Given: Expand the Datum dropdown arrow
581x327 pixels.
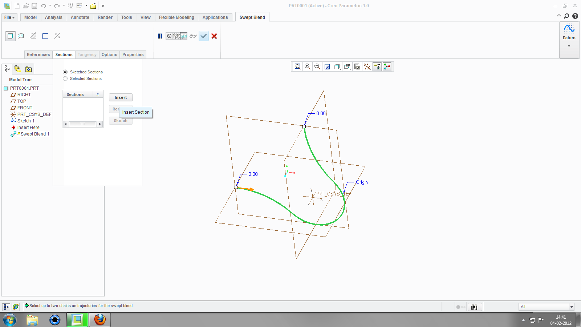Looking at the screenshot, I should pos(569,46).
